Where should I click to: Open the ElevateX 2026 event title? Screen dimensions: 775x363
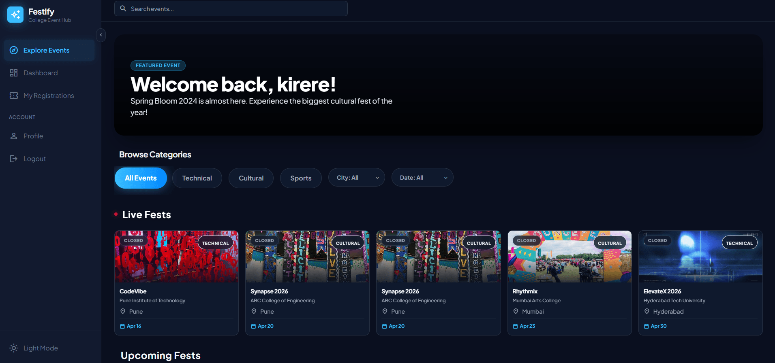662,291
